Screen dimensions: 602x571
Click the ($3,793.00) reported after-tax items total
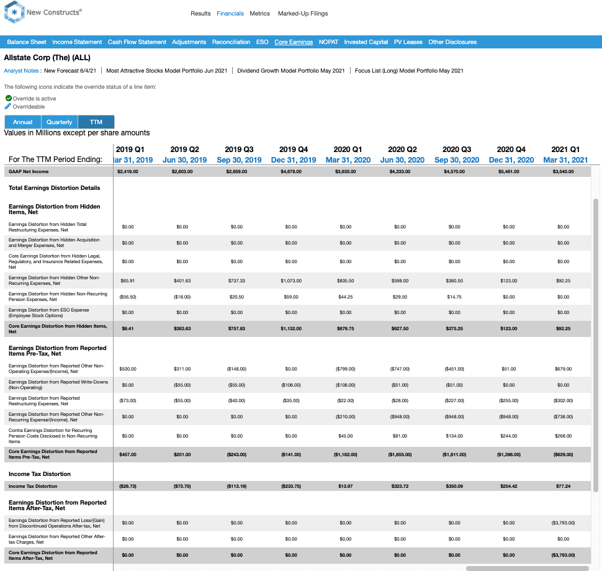pos(564,555)
